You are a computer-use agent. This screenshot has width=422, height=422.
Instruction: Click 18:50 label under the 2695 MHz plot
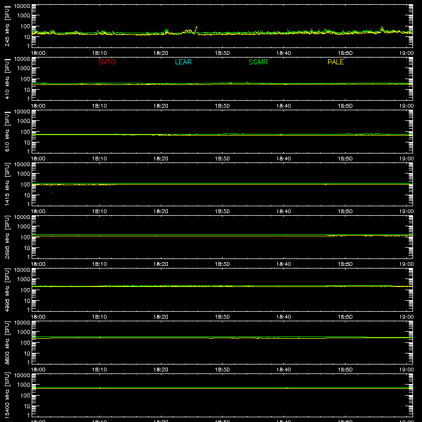[345, 264]
